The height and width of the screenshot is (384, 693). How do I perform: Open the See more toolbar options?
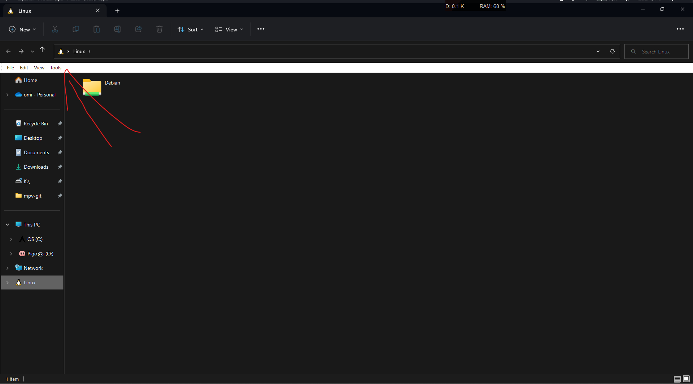(261, 29)
